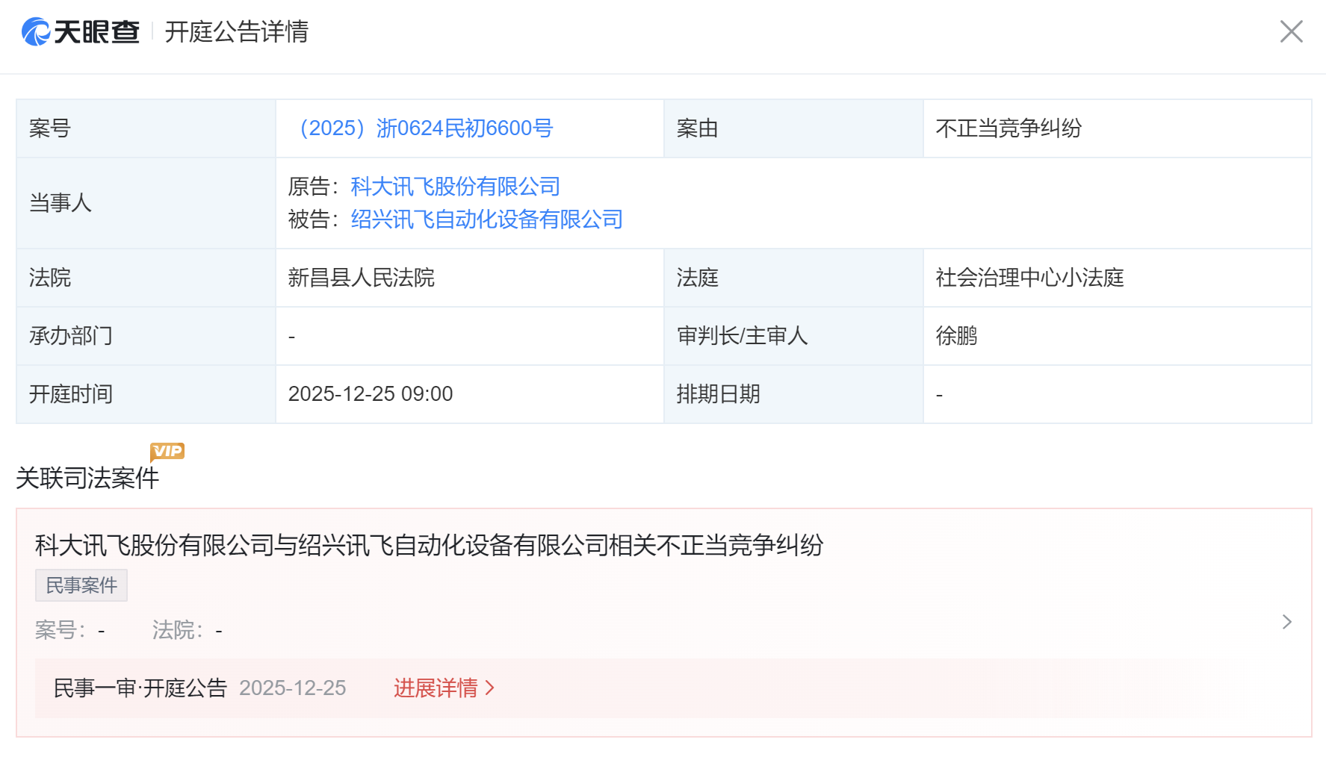Click the 案由 label cell
This screenshot has width=1326, height=757.
coord(793,128)
